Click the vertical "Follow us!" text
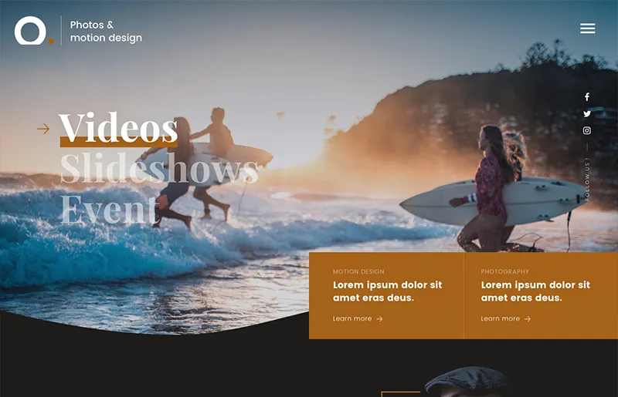This screenshot has height=397, width=618. pyautogui.click(x=587, y=180)
